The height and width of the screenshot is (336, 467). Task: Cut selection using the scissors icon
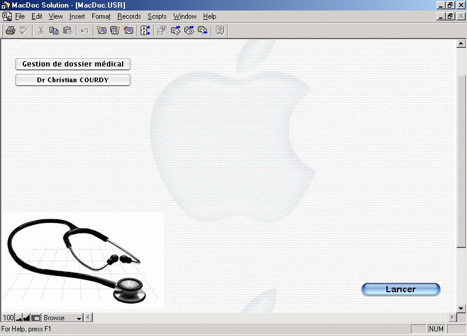pyautogui.click(x=41, y=30)
